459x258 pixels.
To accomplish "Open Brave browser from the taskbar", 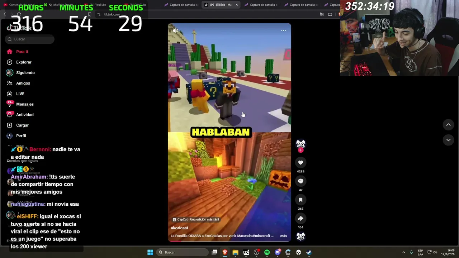I will click(225, 252).
